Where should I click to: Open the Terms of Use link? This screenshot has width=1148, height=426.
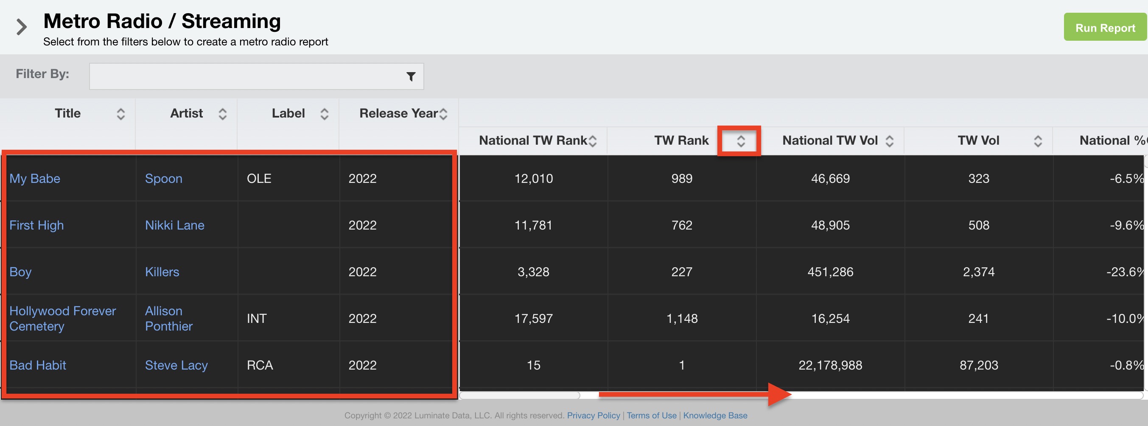(x=651, y=415)
